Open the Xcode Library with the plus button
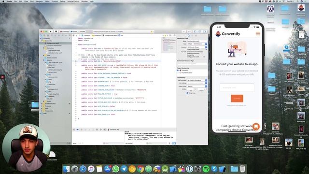309x174 pixels. [x=183, y=31]
